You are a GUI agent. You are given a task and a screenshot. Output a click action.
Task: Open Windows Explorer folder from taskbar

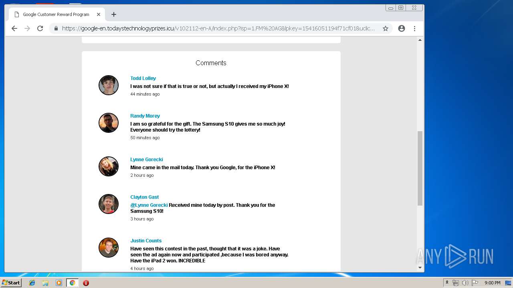point(45,283)
